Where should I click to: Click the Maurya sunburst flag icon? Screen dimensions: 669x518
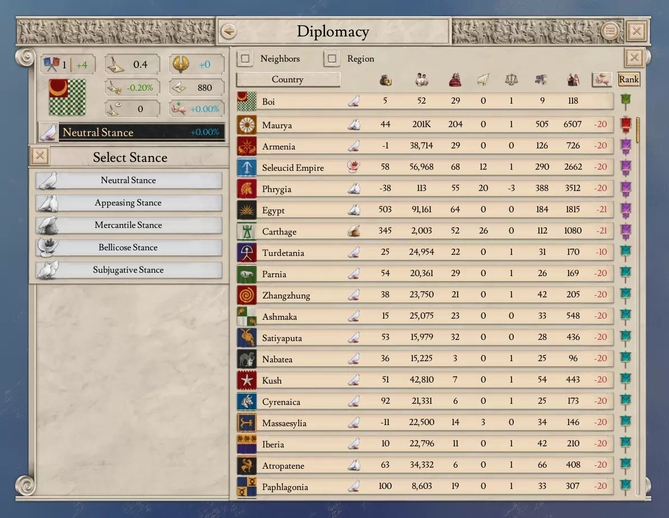click(247, 125)
